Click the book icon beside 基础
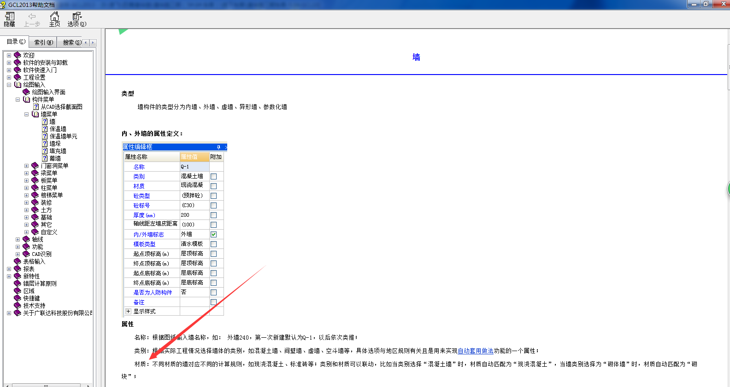Image resolution: width=730 pixels, height=387 pixels. click(35, 217)
